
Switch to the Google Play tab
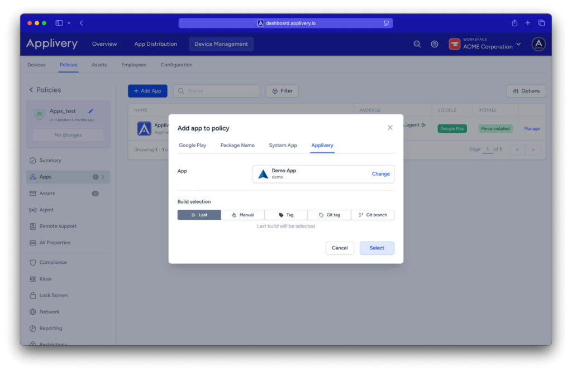192,146
